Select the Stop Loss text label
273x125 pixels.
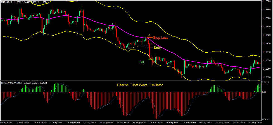pos(160,38)
